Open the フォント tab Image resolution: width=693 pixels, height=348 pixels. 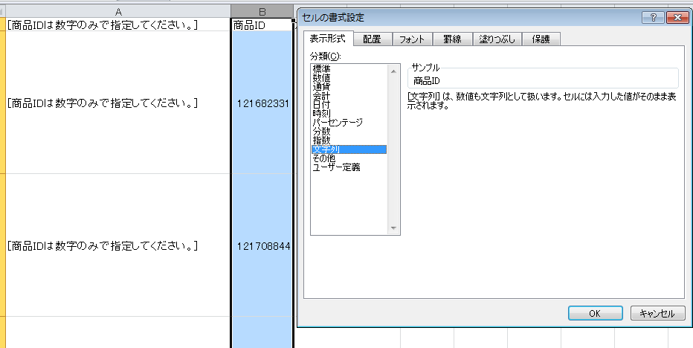412,39
